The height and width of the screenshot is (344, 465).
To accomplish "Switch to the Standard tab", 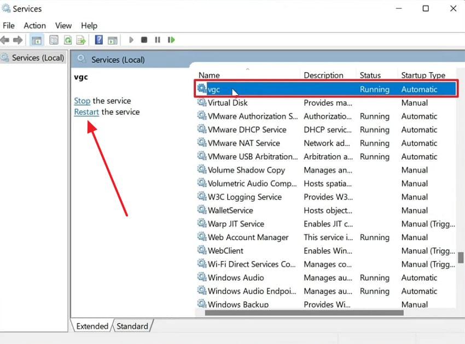I will [x=132, y=326].
